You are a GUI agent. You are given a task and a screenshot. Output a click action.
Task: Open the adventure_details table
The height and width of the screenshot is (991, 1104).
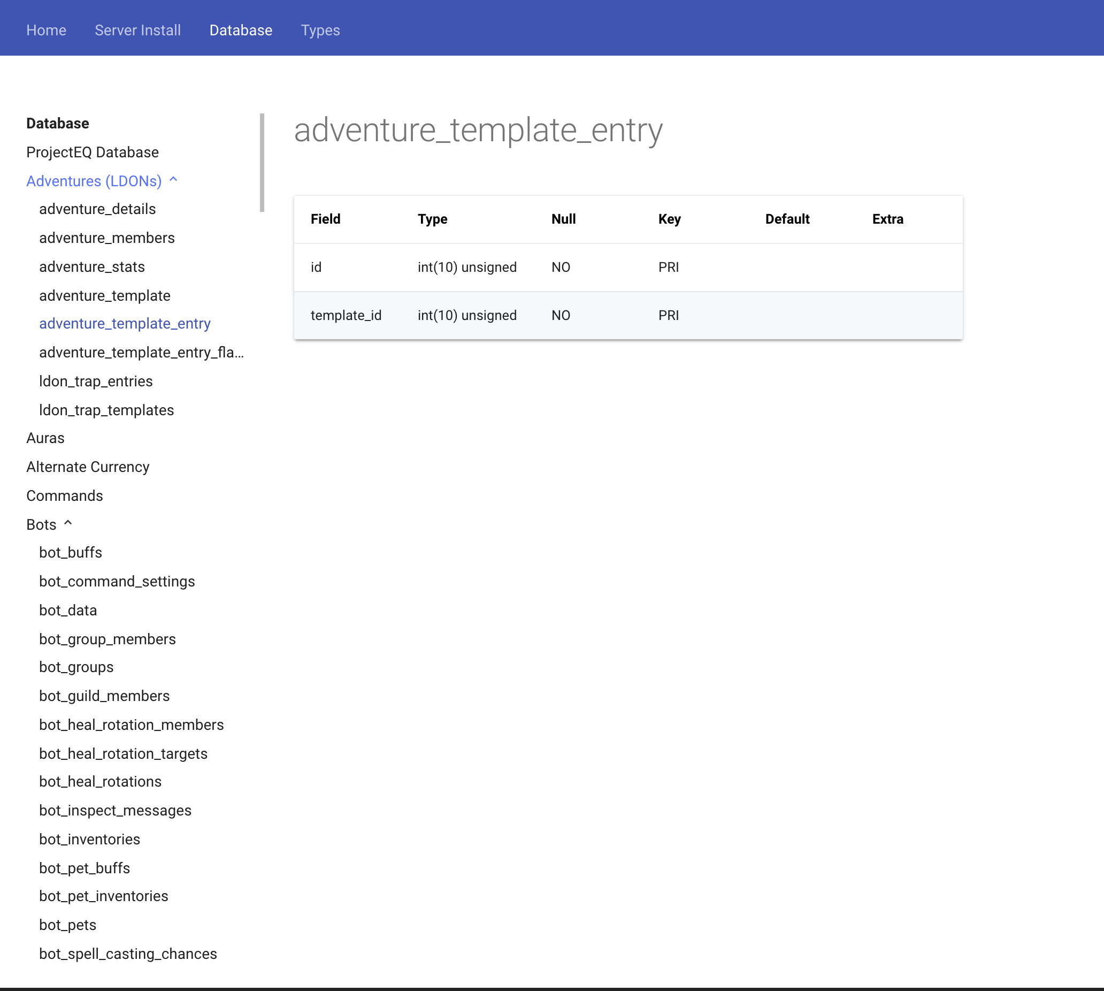pyautogui.click(x=97, y=209)
